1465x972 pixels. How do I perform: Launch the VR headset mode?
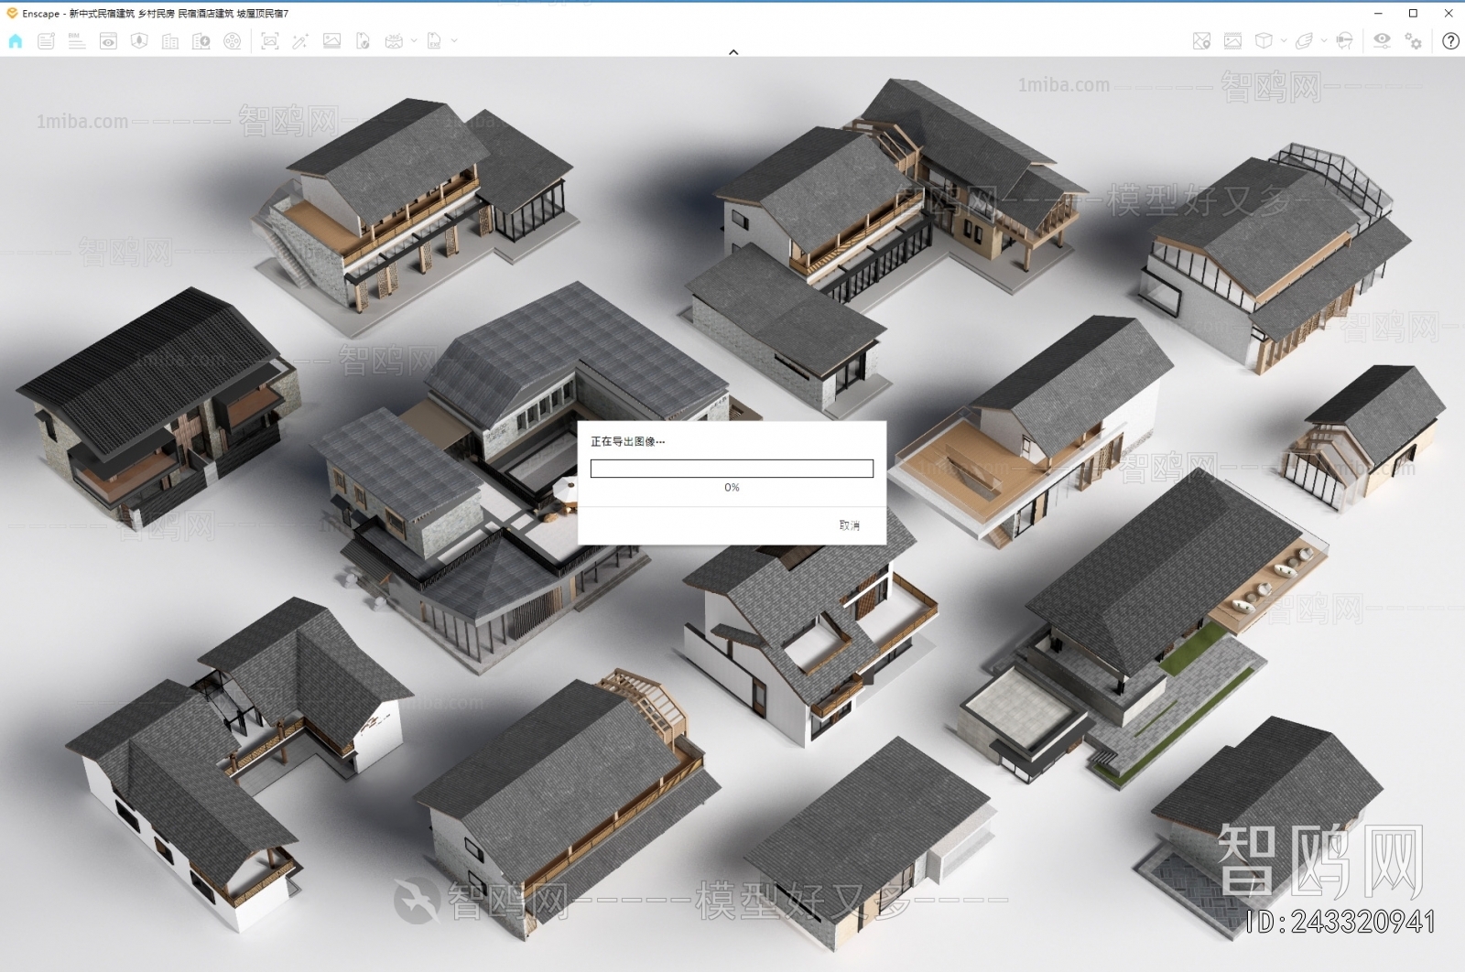[x=1344, y=40]
